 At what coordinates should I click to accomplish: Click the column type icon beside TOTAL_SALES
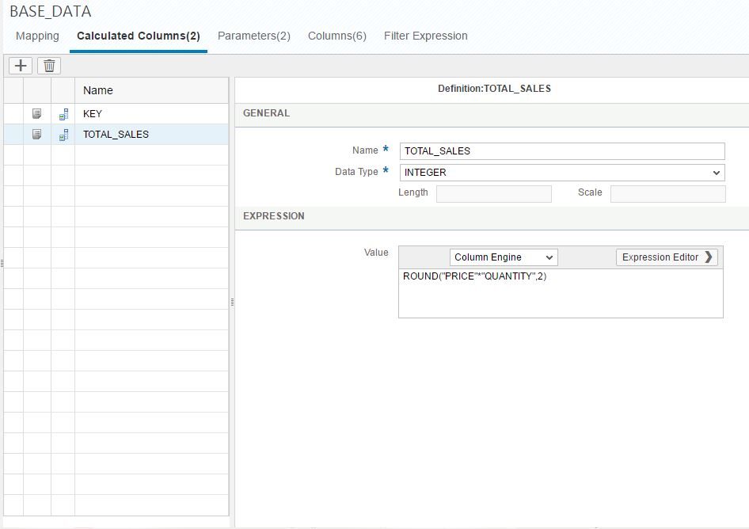click(x=63, y=135)
